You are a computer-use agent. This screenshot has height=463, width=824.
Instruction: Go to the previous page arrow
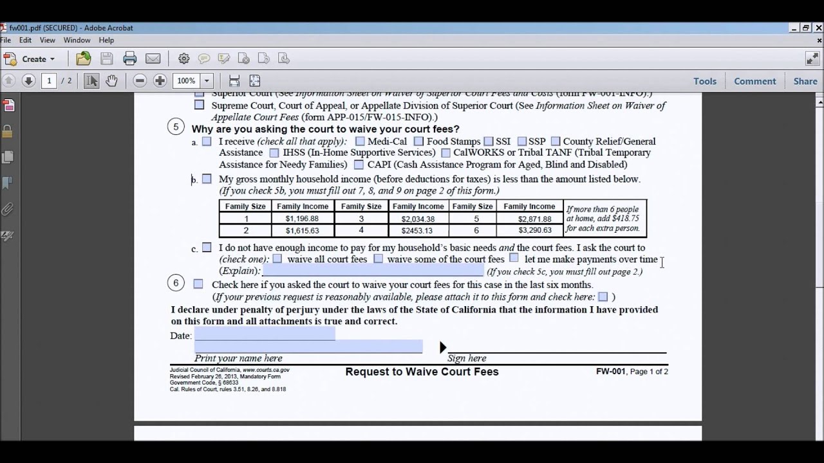pos(9,80)
